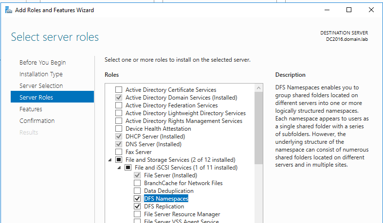Open the Installation Type step
This screenshot has height=223, width=383.
tap(41, 74)
